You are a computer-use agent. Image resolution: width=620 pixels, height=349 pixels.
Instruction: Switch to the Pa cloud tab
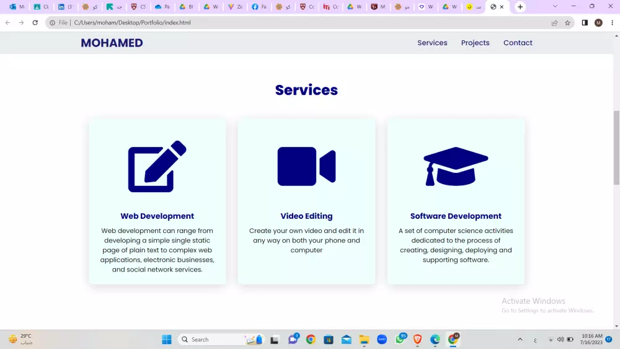tap(162, 7)
